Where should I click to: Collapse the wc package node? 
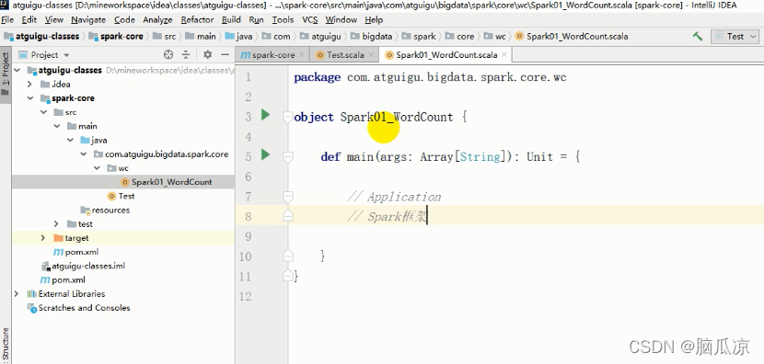[x=97, y=168]
